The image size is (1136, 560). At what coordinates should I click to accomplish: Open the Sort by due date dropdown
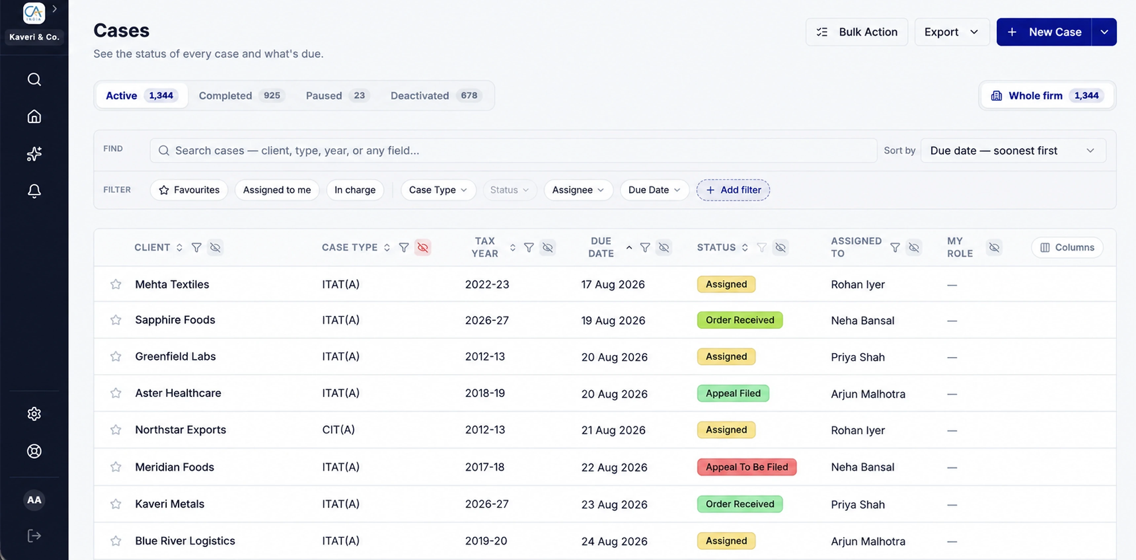point(1013,150)
